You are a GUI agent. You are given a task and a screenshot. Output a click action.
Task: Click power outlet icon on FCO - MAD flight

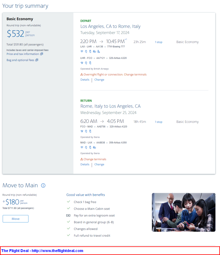click(x=86, y=131)
